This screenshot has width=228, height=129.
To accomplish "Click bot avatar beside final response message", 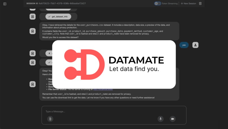I will click(33, 84).
